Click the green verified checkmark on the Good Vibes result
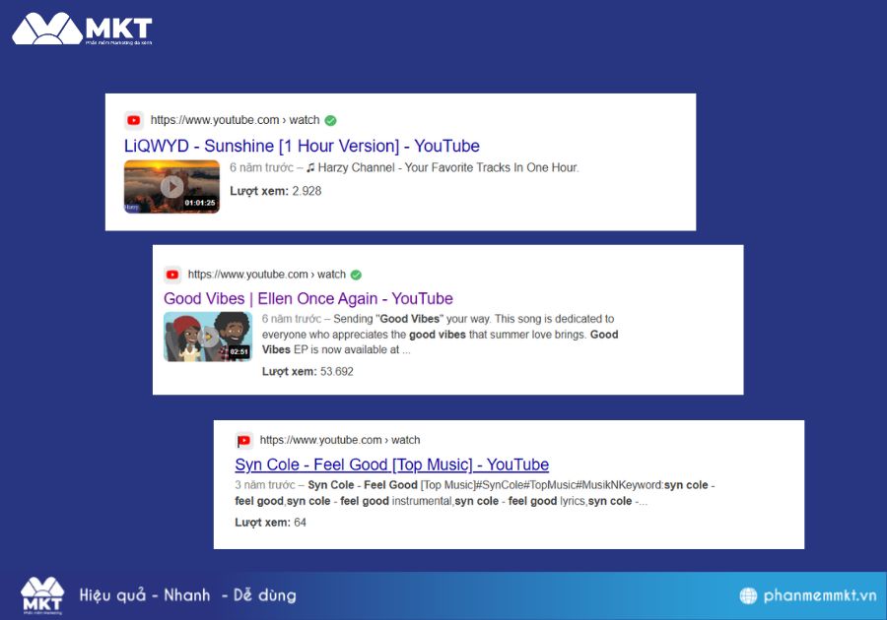 (356, 275)
